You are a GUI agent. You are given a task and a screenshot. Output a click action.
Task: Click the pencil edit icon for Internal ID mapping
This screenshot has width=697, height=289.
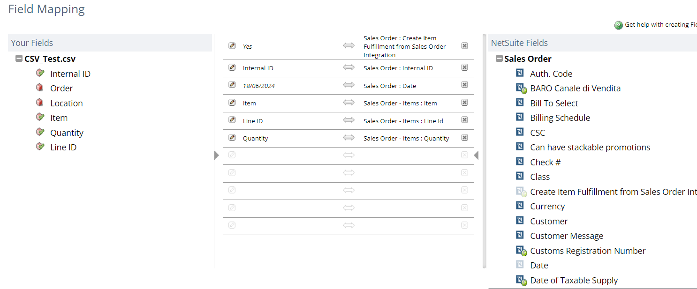click(232, 67)
